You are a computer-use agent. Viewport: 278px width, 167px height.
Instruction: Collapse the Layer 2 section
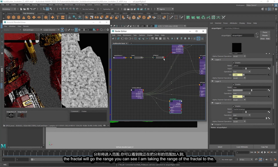[212, 60]
